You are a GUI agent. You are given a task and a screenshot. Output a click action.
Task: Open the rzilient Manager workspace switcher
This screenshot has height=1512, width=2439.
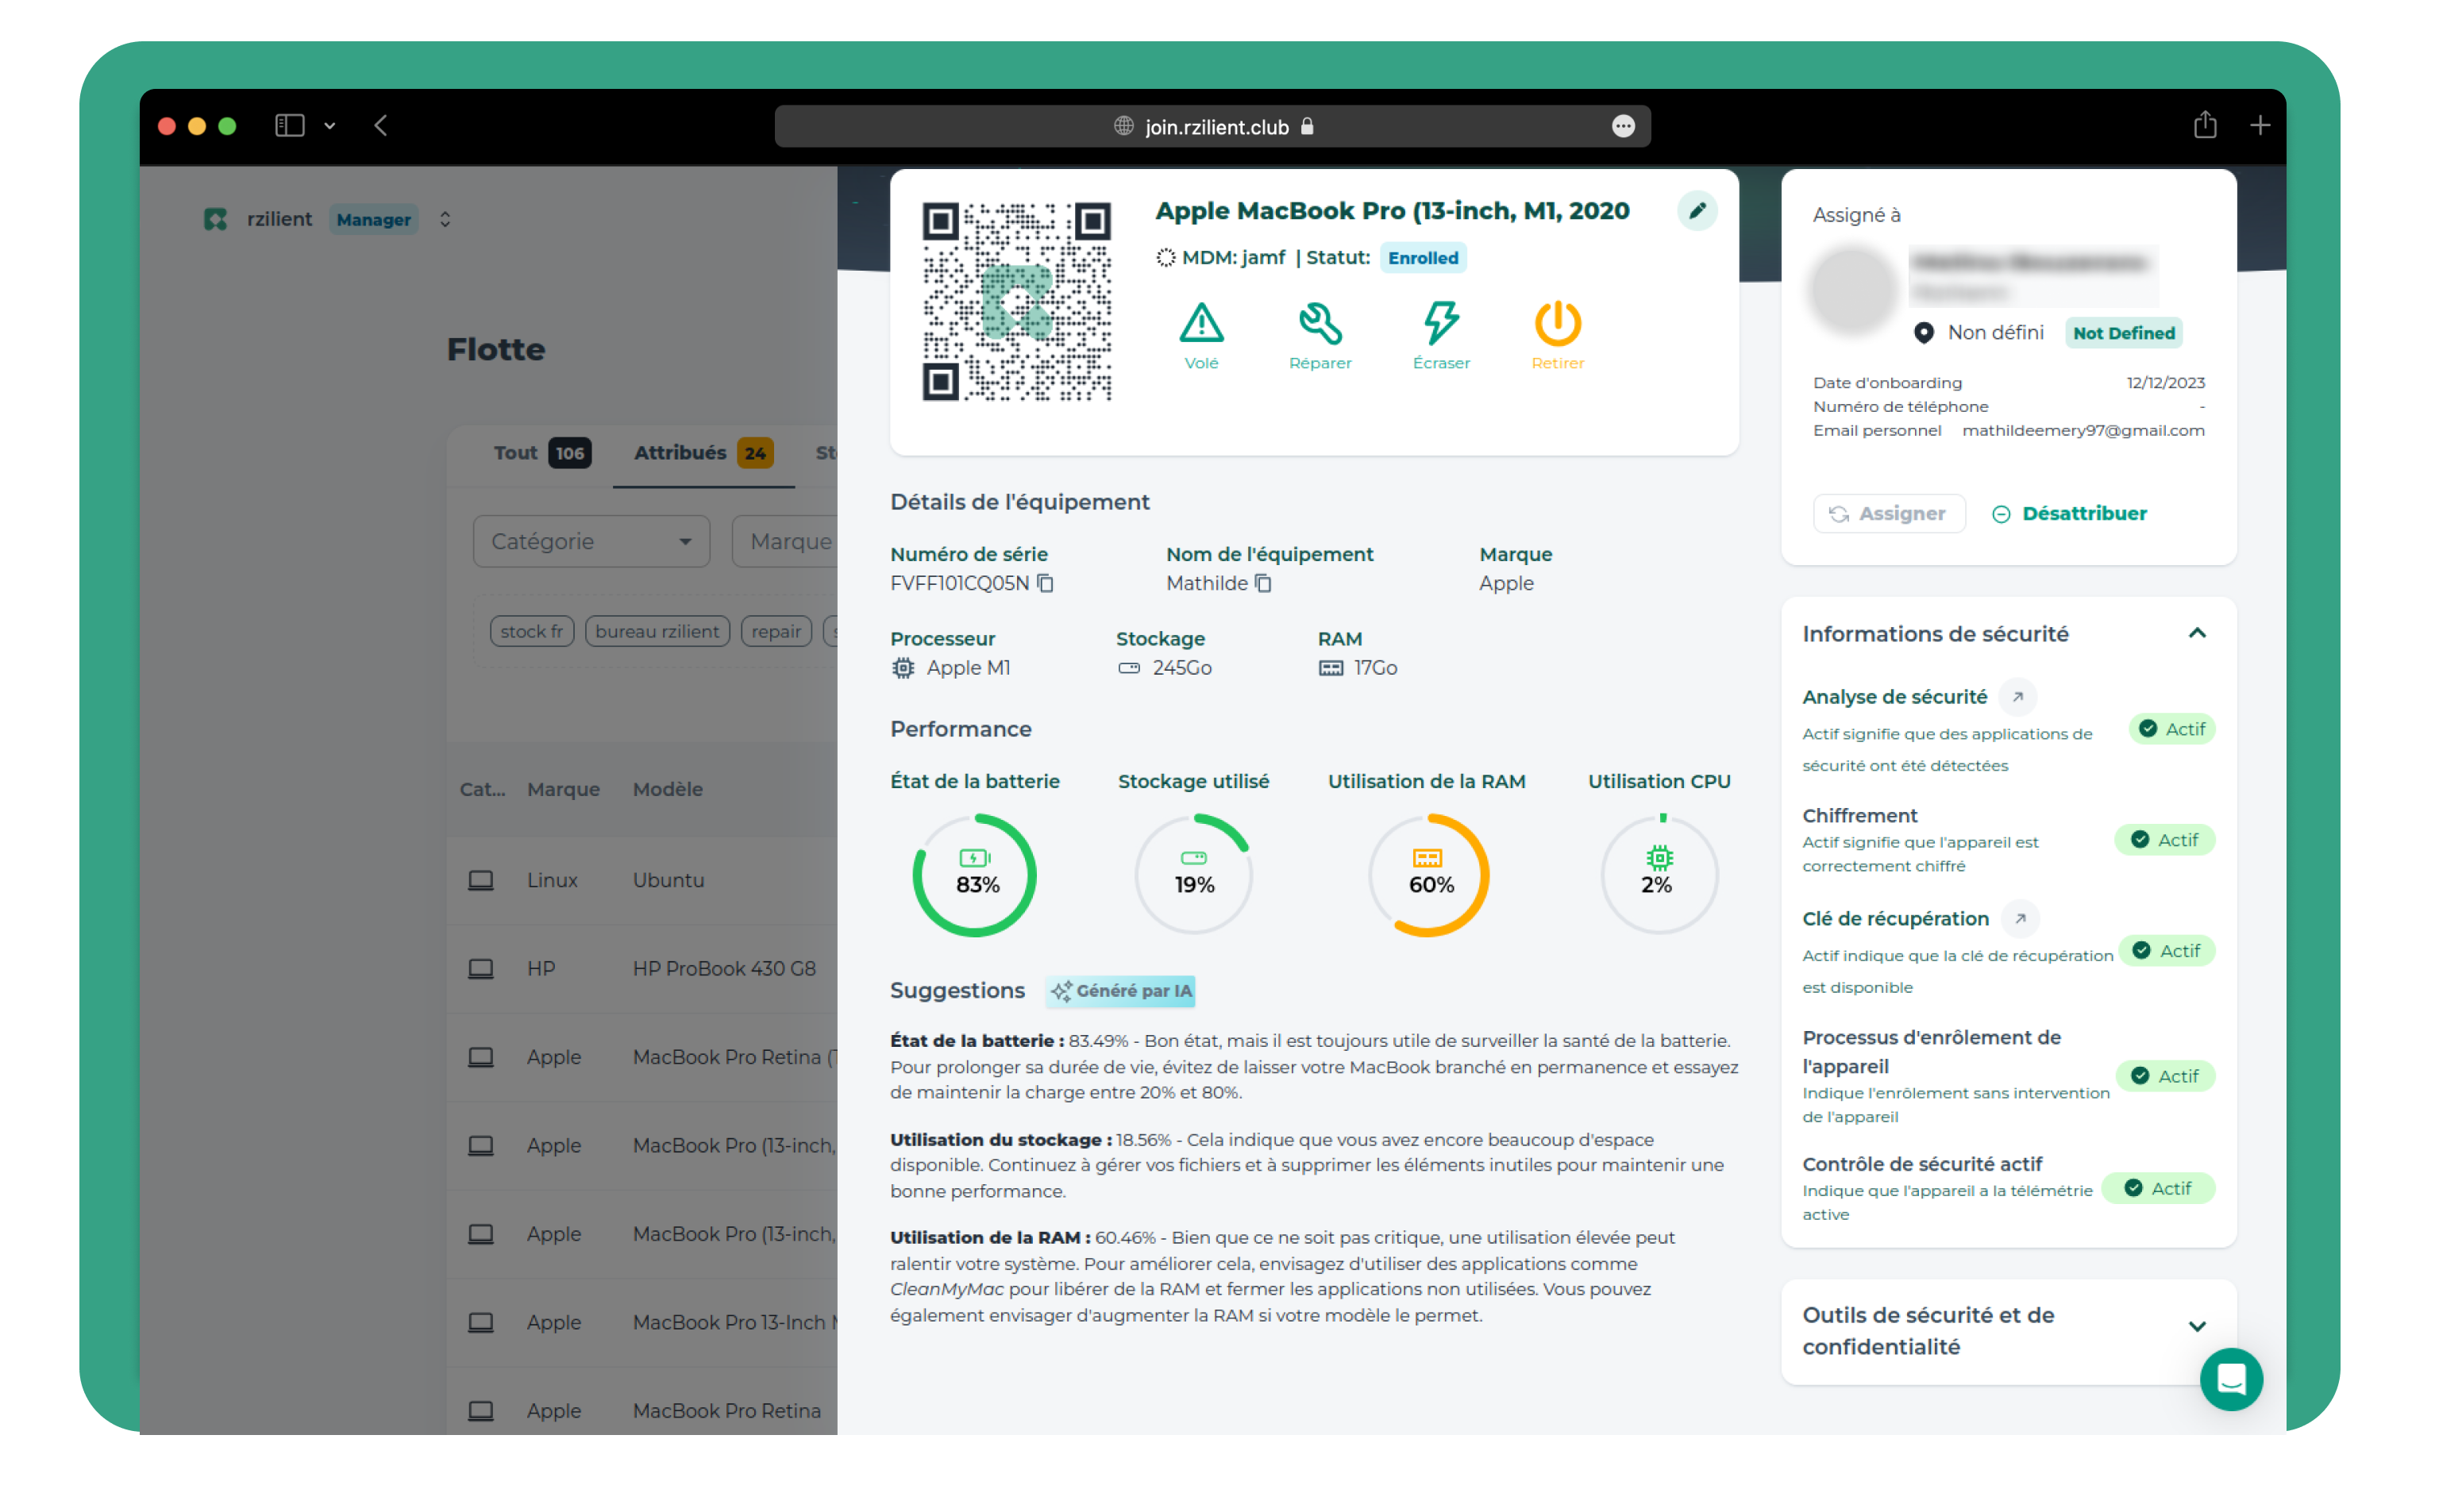(x=445, y=219)
